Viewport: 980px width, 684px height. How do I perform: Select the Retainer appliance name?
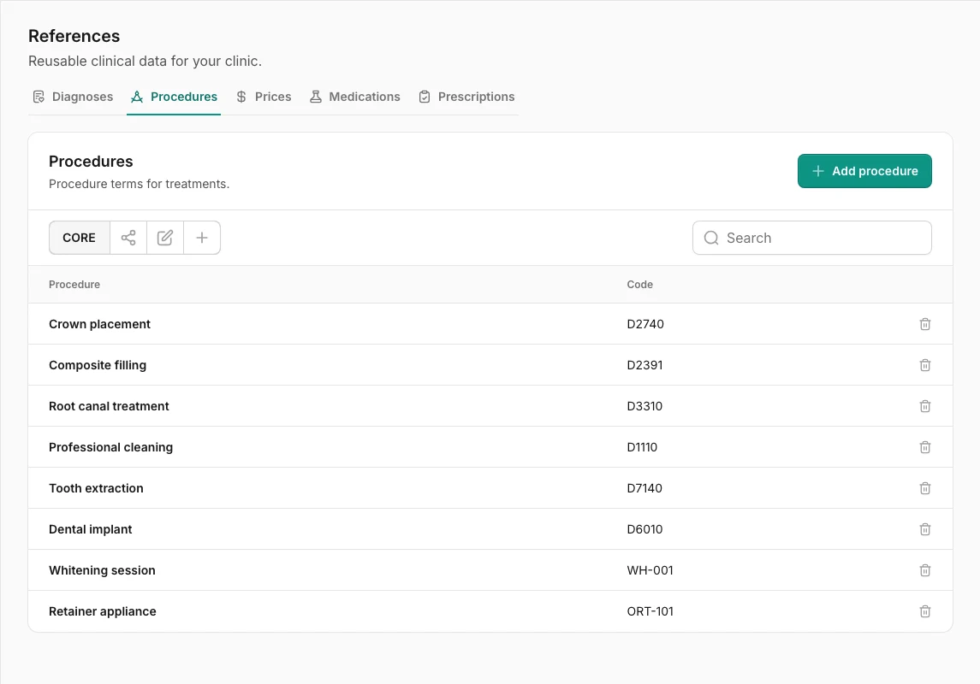click(x=103, y=611)
